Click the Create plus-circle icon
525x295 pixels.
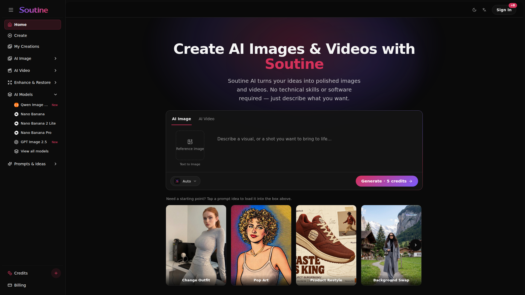pyautogui.click(x=10, y=36)
